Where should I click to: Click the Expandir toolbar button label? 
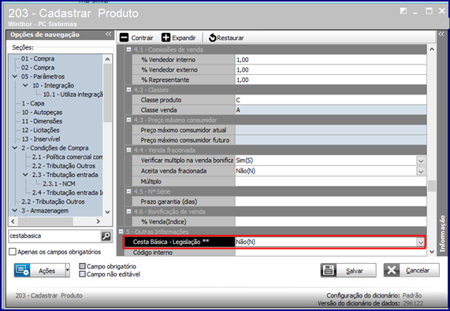coord(184,38)
